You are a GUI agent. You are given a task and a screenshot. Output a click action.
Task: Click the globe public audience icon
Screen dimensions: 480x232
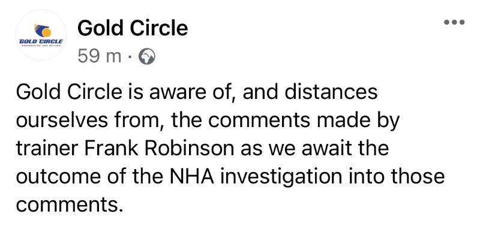147,57
